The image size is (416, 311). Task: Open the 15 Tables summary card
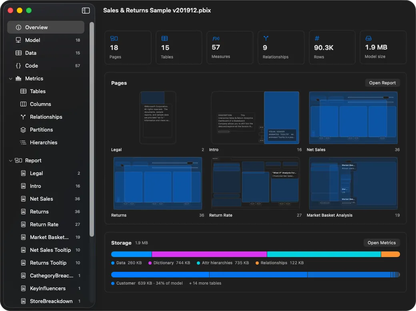click(x=179, y=48)
